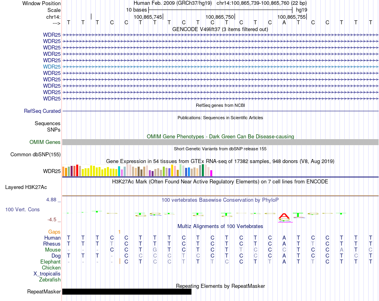Click the "SNPs" track label

[54, 130]
